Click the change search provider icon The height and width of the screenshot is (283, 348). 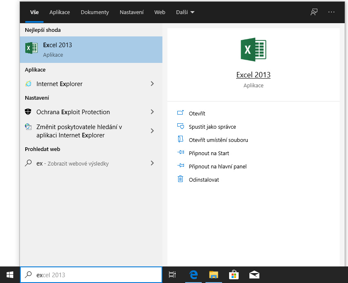click(28, 127)
